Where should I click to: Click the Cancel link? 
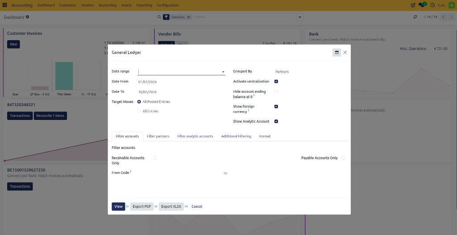pos(197,206)
